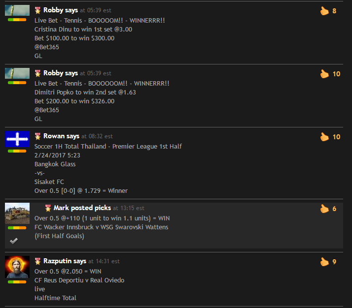This screenshot has height=308, width=352.
Task: Click rating bar under Rowan's avatar
Action: [17, 151]
